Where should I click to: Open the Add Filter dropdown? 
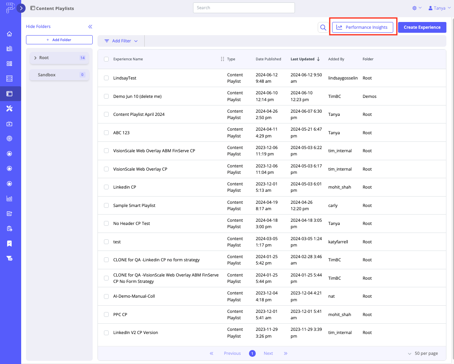(121, 41)
